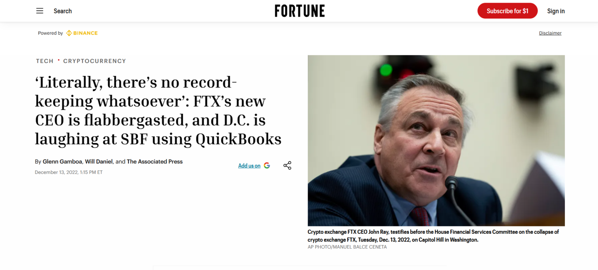Viewport: 598px width, 270px height.
Task: Open the CRYPTOCURRENCY section link
Action: [x=95, y=61]
